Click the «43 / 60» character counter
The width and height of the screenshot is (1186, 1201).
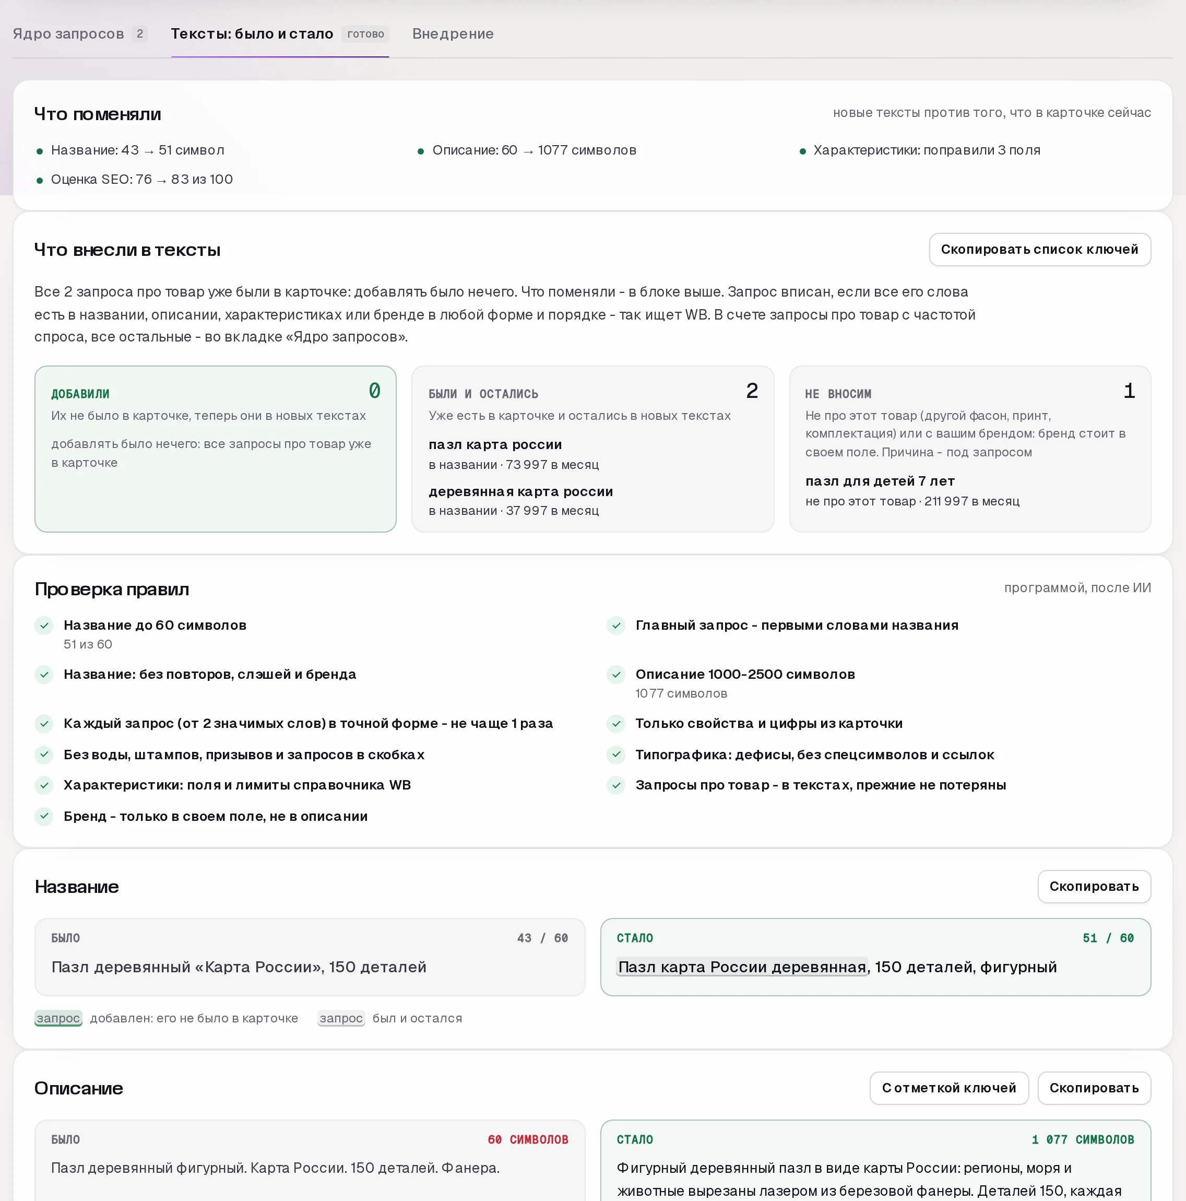543,938
